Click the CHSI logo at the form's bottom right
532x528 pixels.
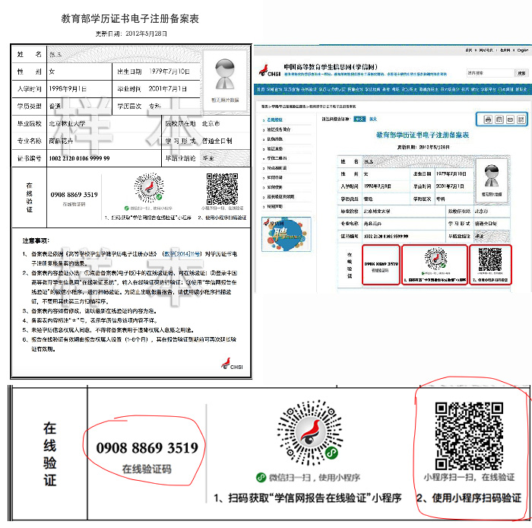click(x=232, y=364)
